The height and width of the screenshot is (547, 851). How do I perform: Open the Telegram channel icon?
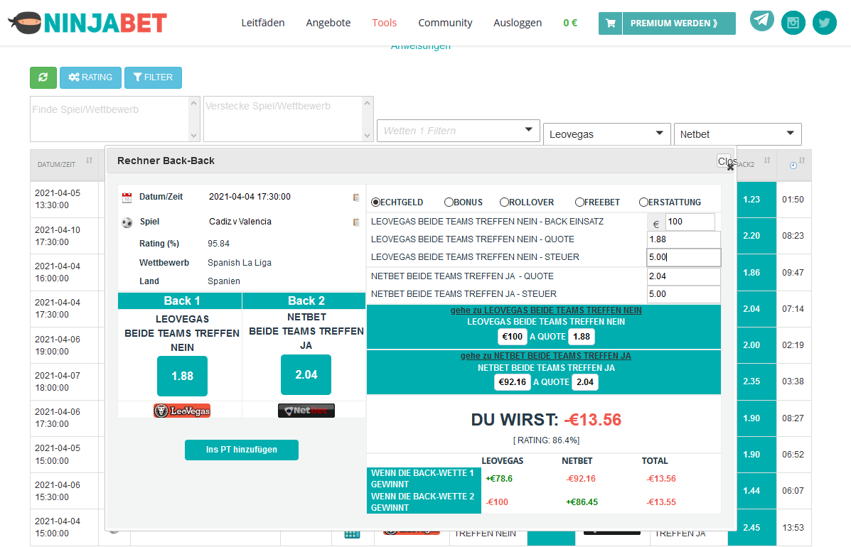pos(762,21)
